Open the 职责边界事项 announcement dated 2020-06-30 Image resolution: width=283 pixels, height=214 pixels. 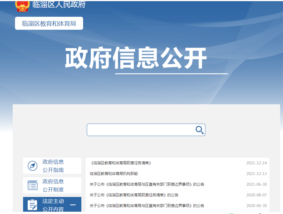[147, 206]
